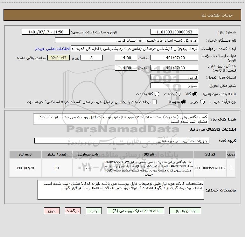
Task: Click the تعداد / مقدار column header
Action: [57, 154]
